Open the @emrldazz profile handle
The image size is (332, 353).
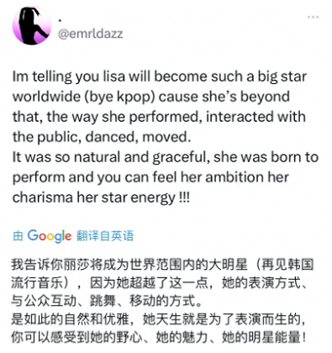(x=90, y=34)
